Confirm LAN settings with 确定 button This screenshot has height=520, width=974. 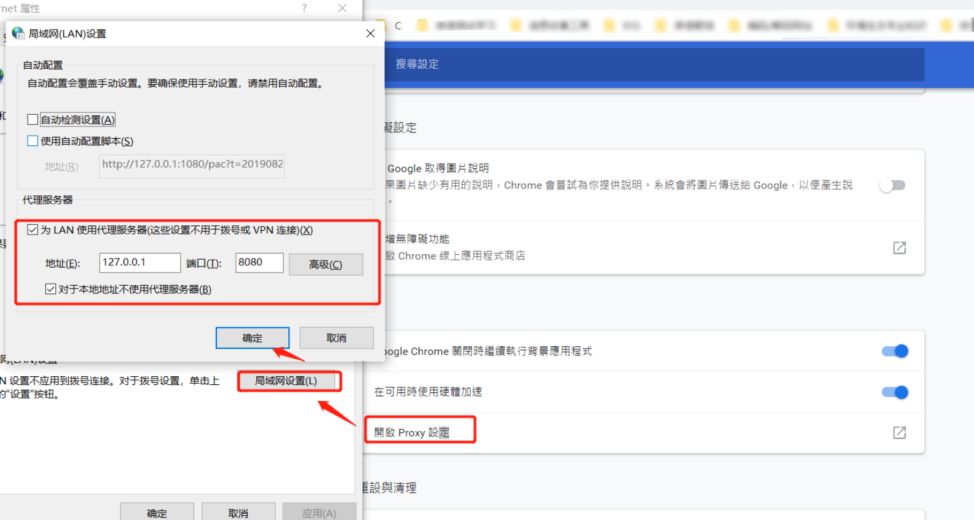pos(253,338)
